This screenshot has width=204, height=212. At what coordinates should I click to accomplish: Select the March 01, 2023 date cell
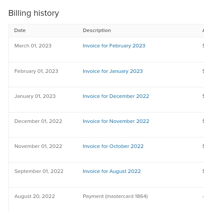[33, 46]
